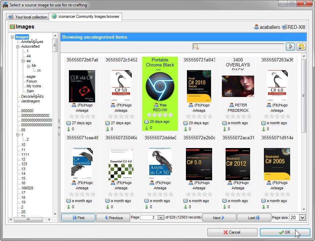Click the search play arrow button
This screenshot has width=315, height=241.
pos(290,47)
